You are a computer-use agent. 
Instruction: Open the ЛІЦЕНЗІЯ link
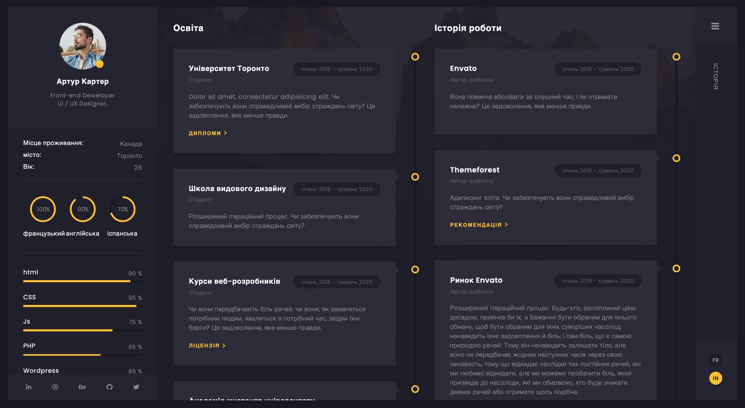(x=207, y=346)
